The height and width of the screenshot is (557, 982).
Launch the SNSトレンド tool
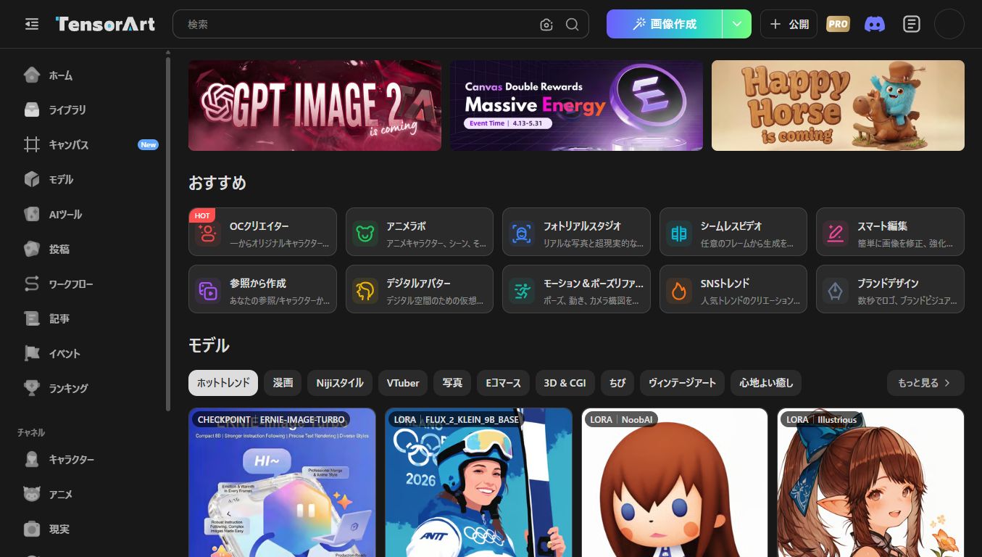733,289
